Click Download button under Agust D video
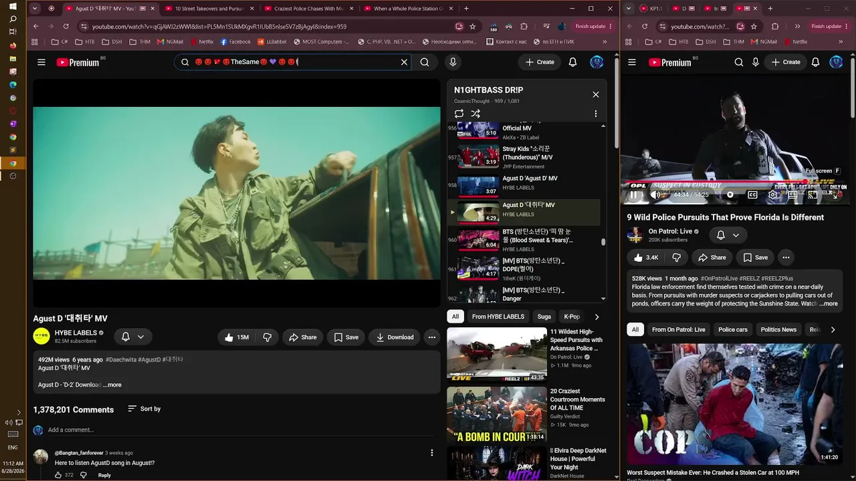Screen dimensions: 856x481 tap(394, 337)
